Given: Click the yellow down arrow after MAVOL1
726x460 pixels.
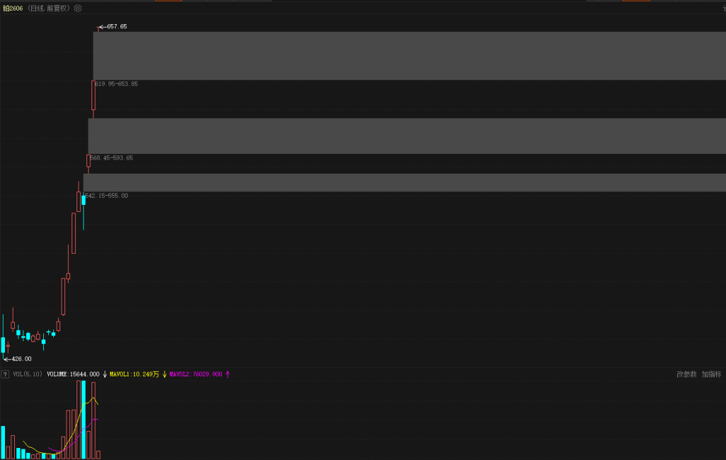Looking at the screenshot, I should tap(164, 374).
